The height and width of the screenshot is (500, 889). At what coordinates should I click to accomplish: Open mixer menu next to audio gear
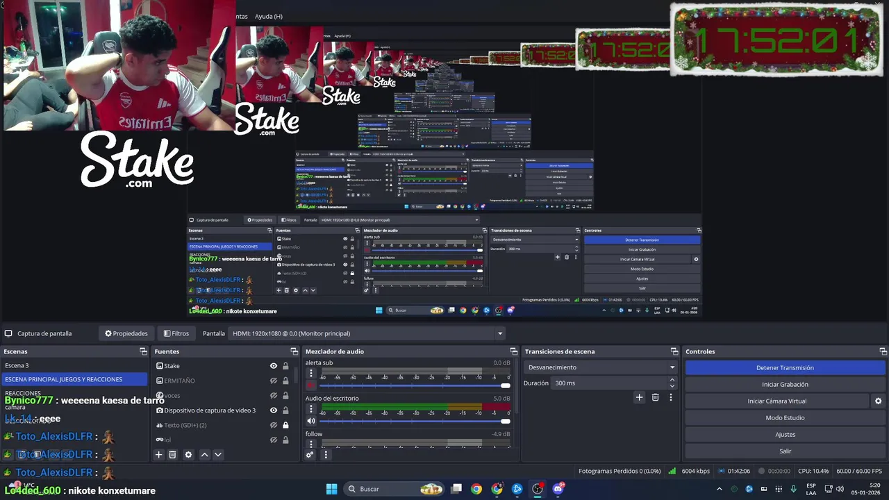326,455
